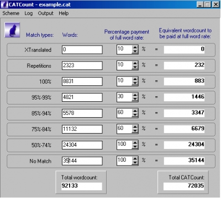Decrease the 75%-84% percentage down arrow

click(x=135, y=131)
